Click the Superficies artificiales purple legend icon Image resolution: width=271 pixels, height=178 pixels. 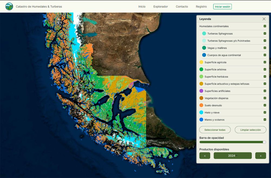(201, 91)
